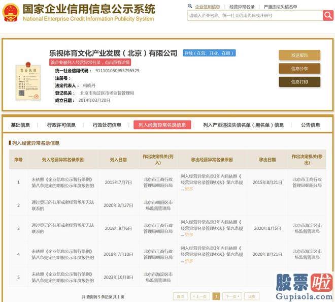Image resolution: width=335 pixels, height=302 pixels.
Task: Click listing date 2015年7月7日
Action: (118, 183)
